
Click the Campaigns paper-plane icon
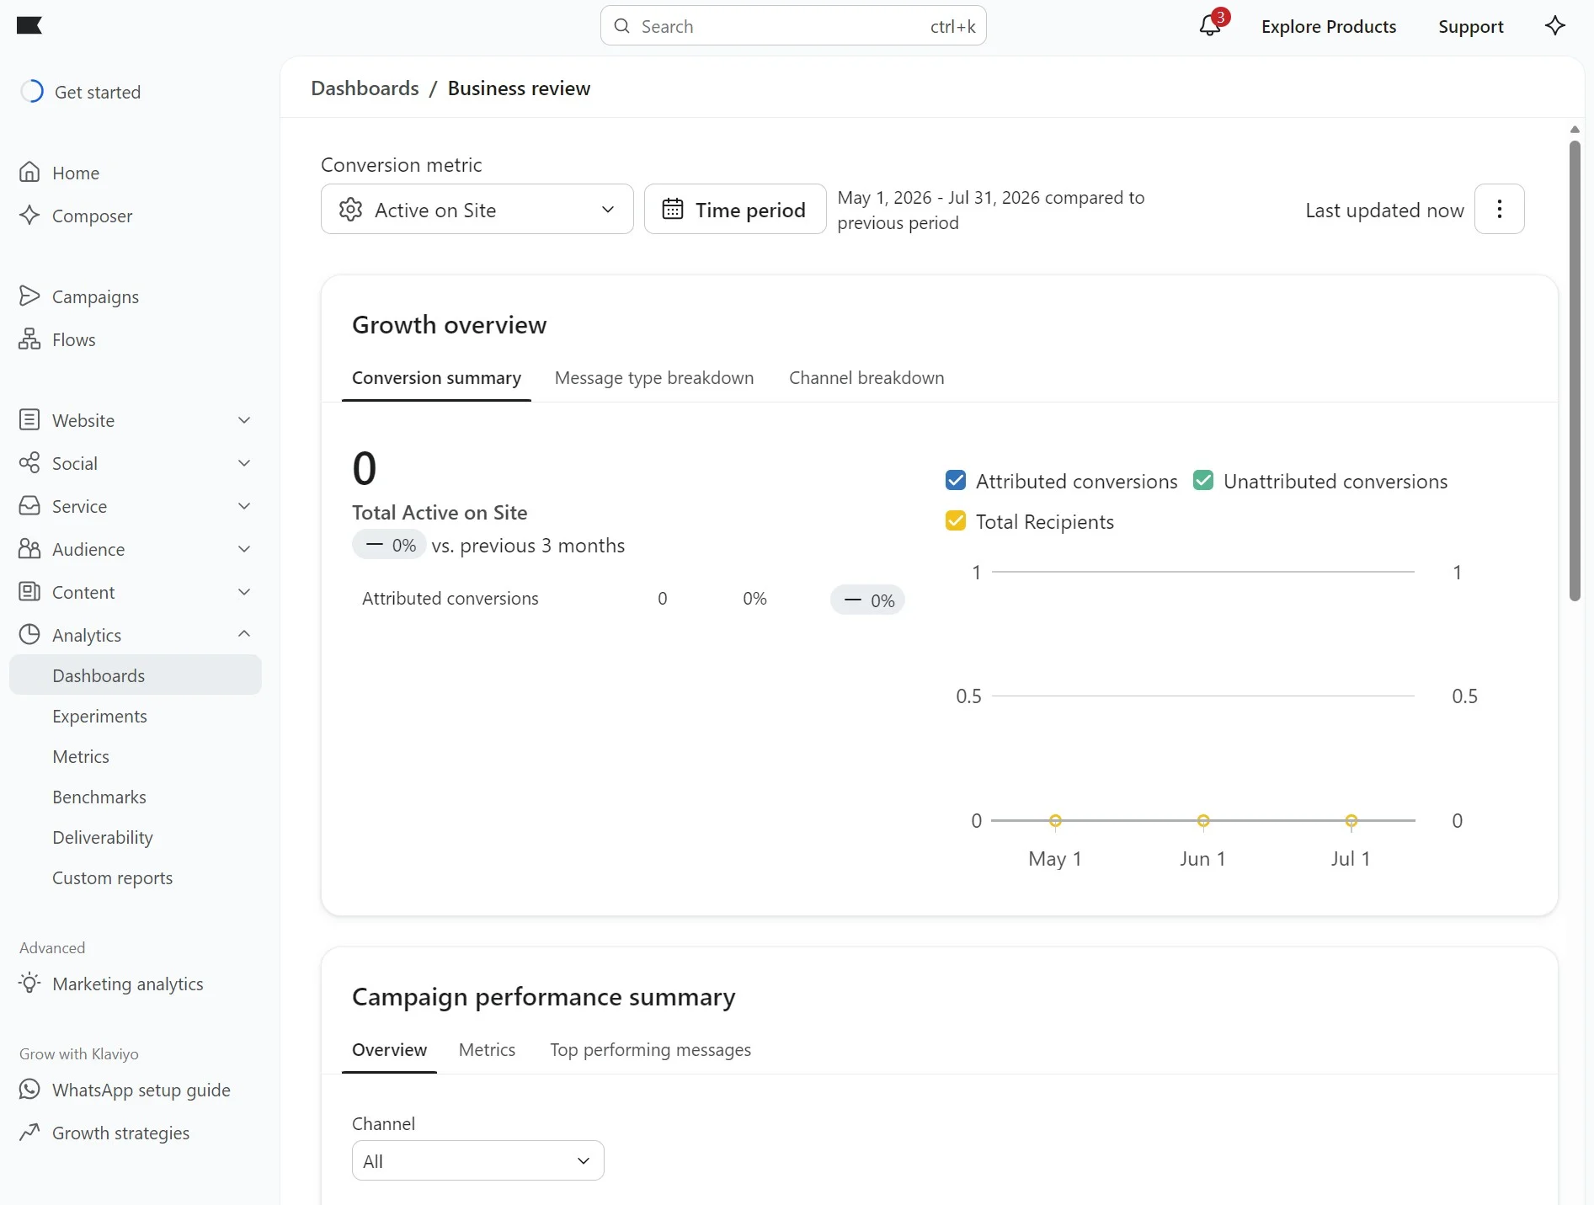[x=29, y=296]
